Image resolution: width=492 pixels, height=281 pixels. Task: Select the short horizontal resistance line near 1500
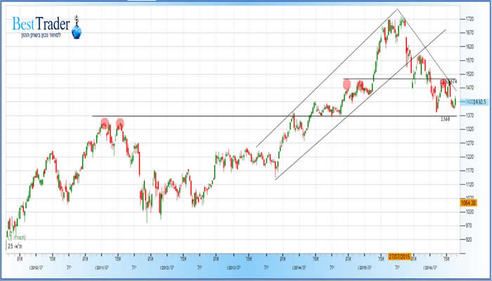tap(387, 79)
